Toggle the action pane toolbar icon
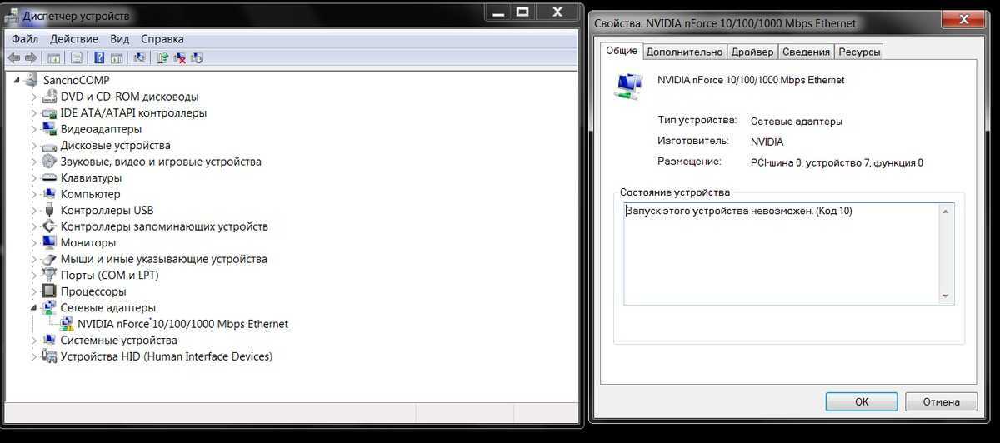This screenshot has width=1000, height=443. coord(117,57)
